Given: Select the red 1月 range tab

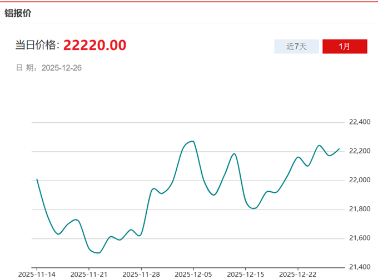Looking at the screenshot, I should click(345, 47).
